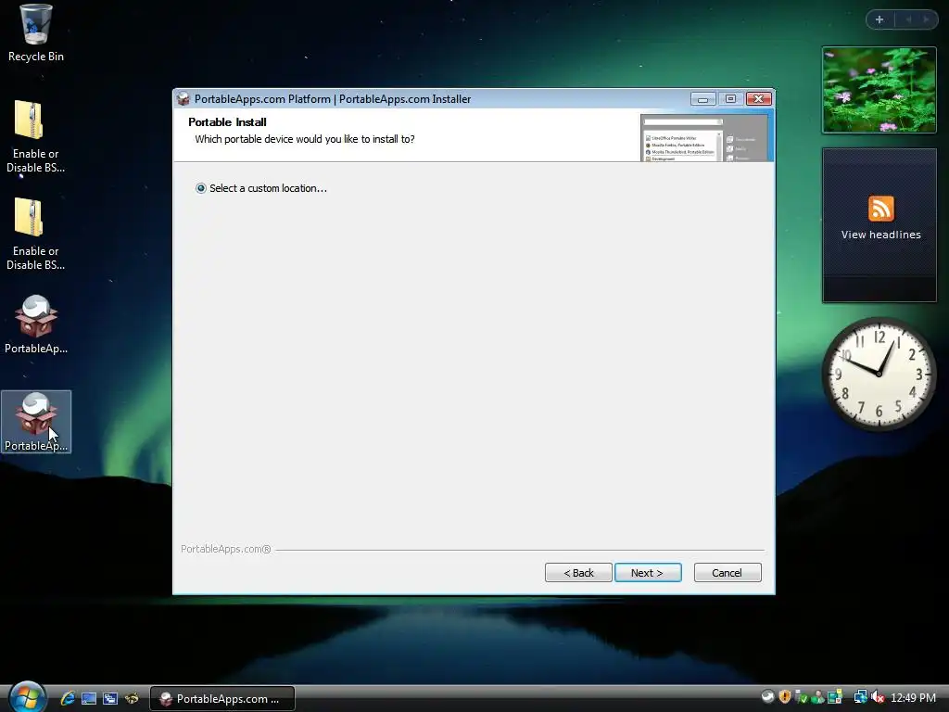This screenshot has width=949, height=712.
Task: Select the highlighted lower PortableApps desktop icon
Action: pyautogui.click(x=36, y=422)
